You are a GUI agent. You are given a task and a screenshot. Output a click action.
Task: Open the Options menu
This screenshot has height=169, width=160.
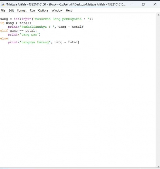click(43, 10)
